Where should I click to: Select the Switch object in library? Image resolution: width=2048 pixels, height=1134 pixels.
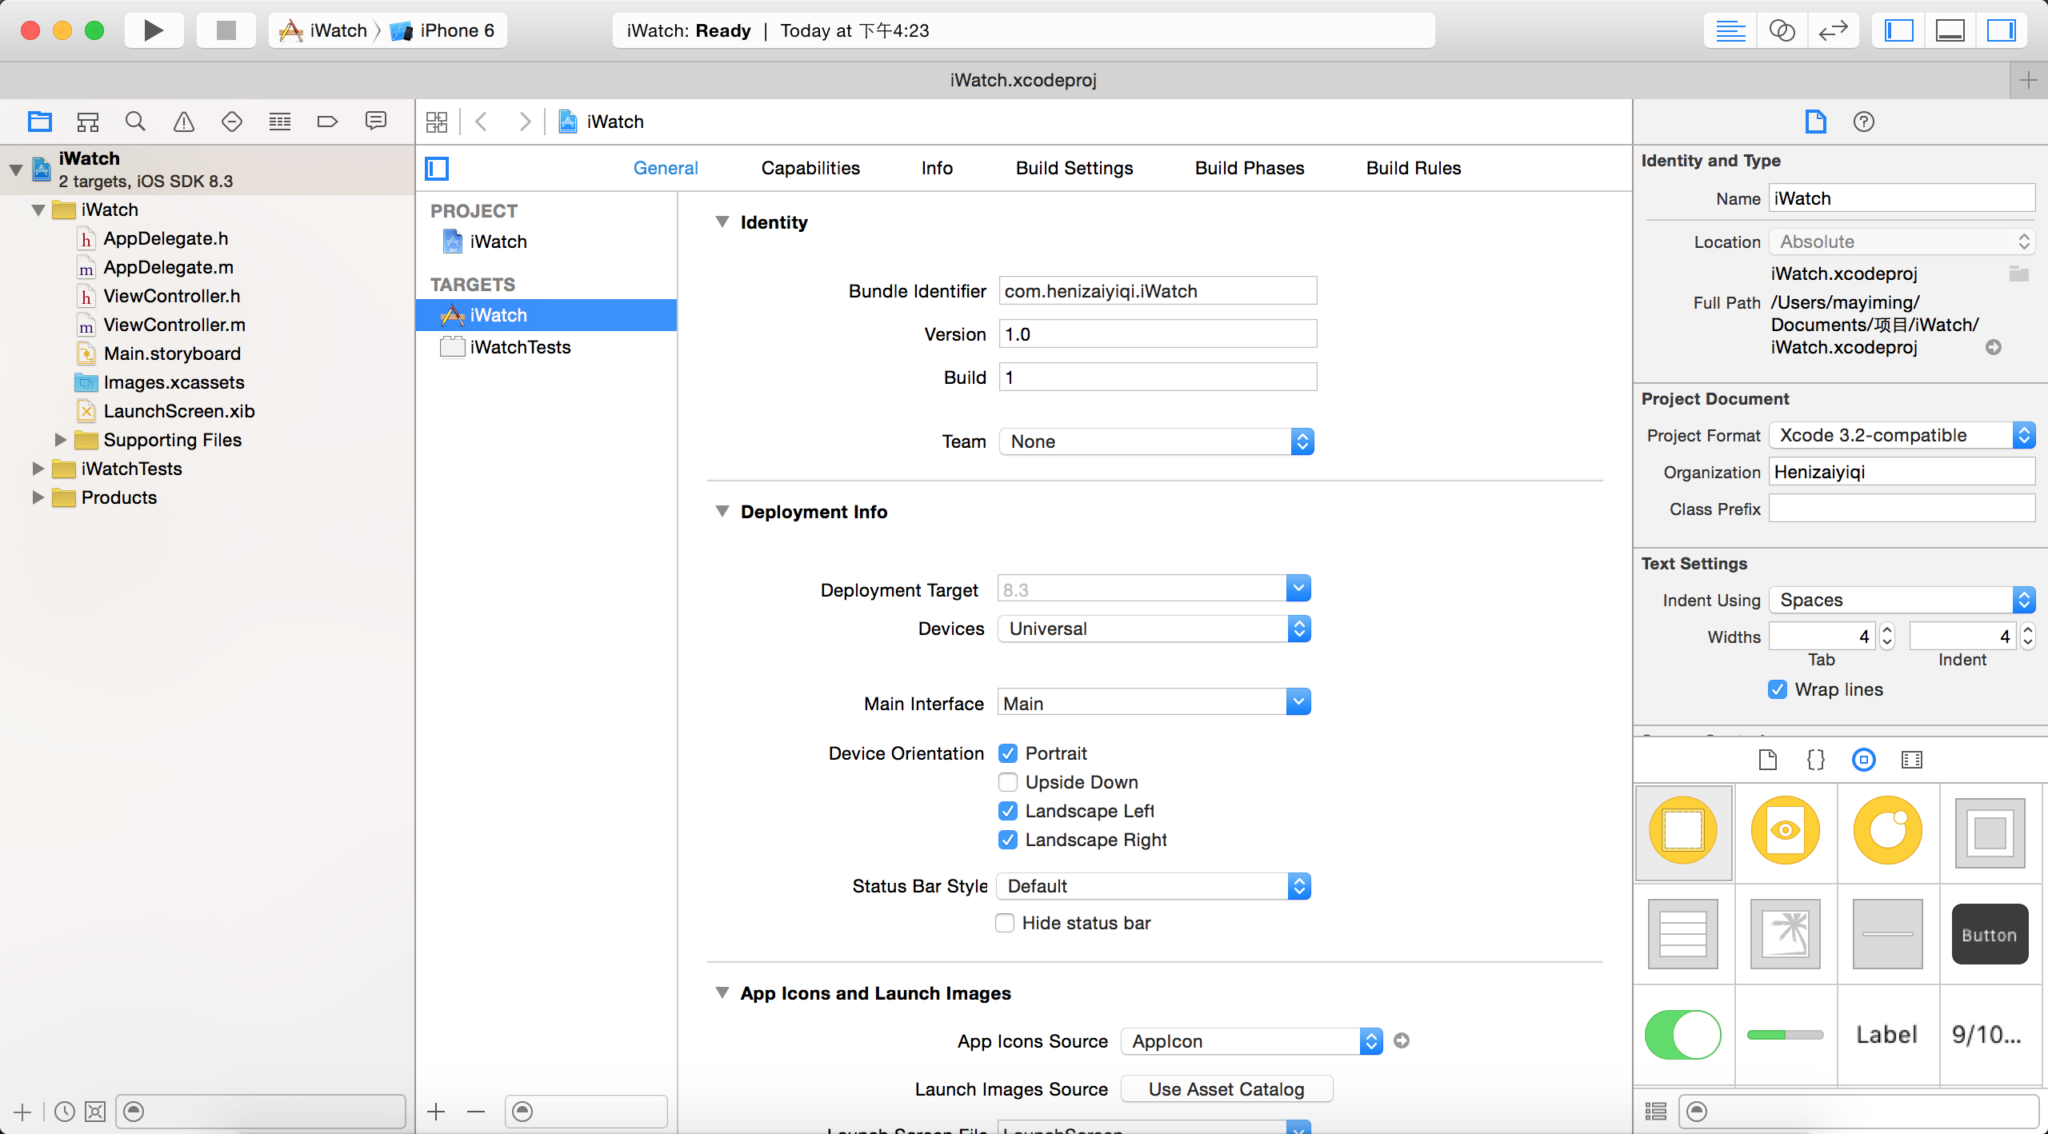click(x=1683, y=1035)
